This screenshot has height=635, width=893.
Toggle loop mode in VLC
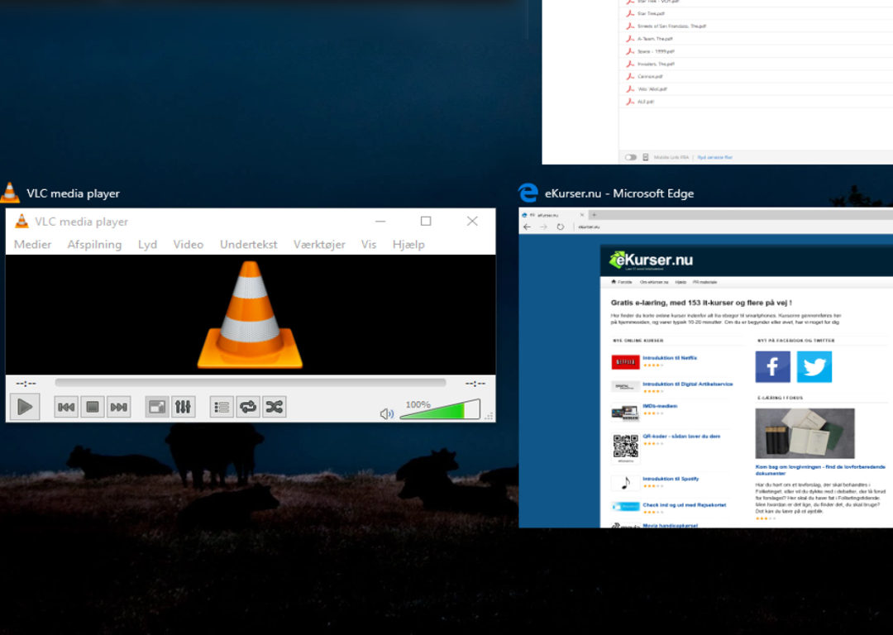[x=248, y=407]
